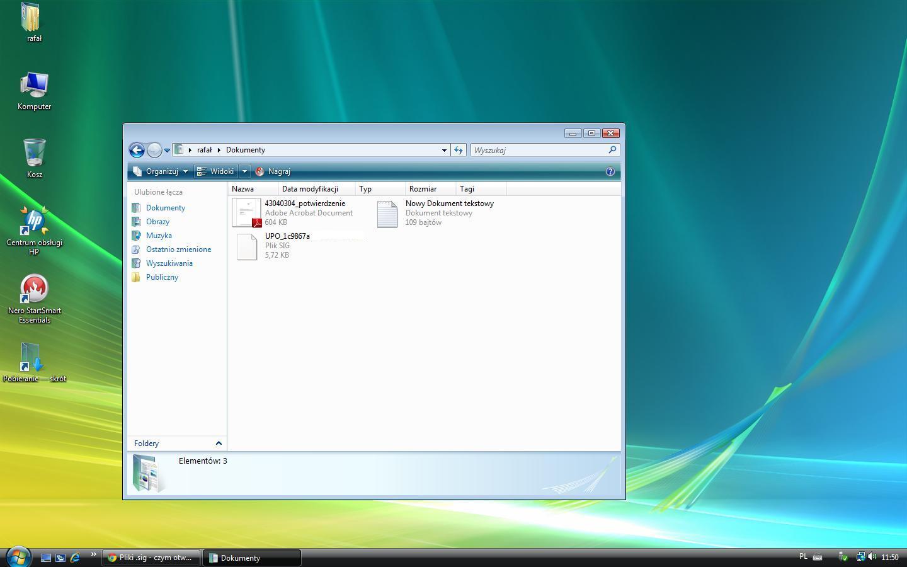Screen dimensions: 907x567
Task: Open the Ostatnio zmienione favorite link
Action: click(x=178, y=249)
